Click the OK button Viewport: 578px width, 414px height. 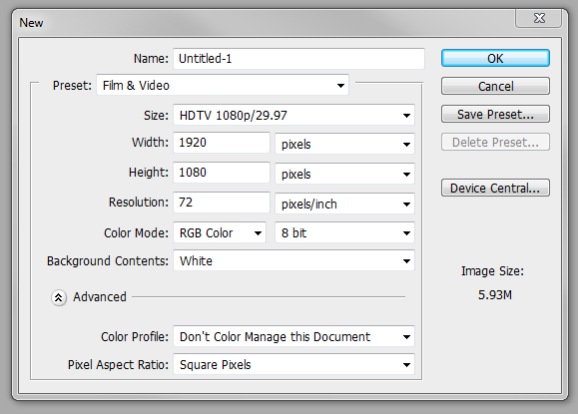click(495, 58)
